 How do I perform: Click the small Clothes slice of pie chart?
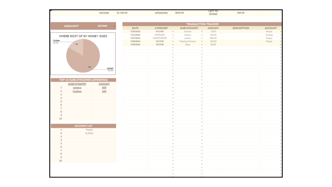[x=77, y=45]
